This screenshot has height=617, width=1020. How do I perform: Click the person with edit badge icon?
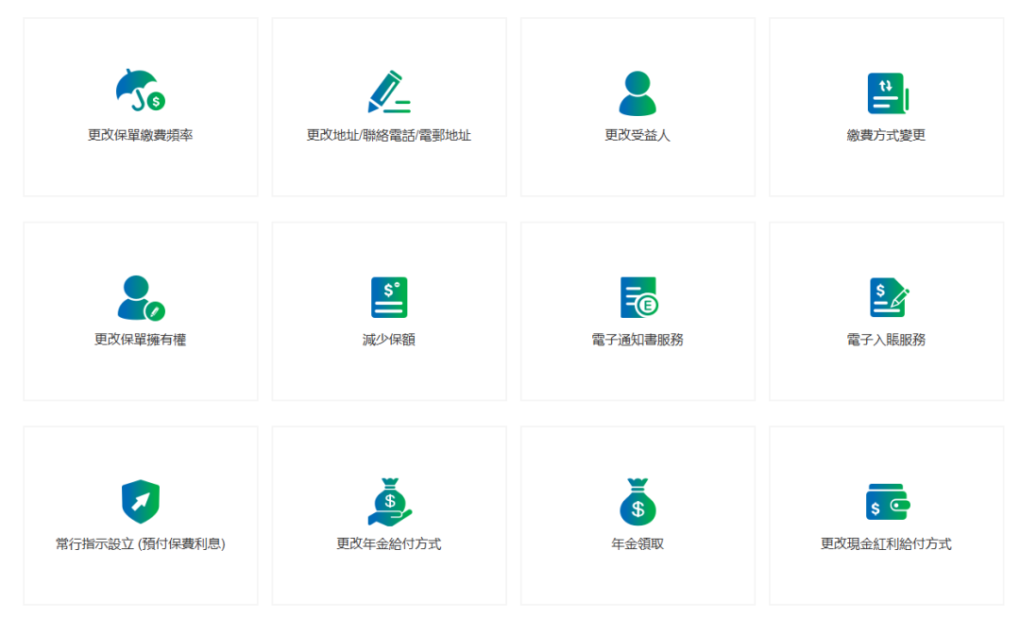[x=140, y=297]
